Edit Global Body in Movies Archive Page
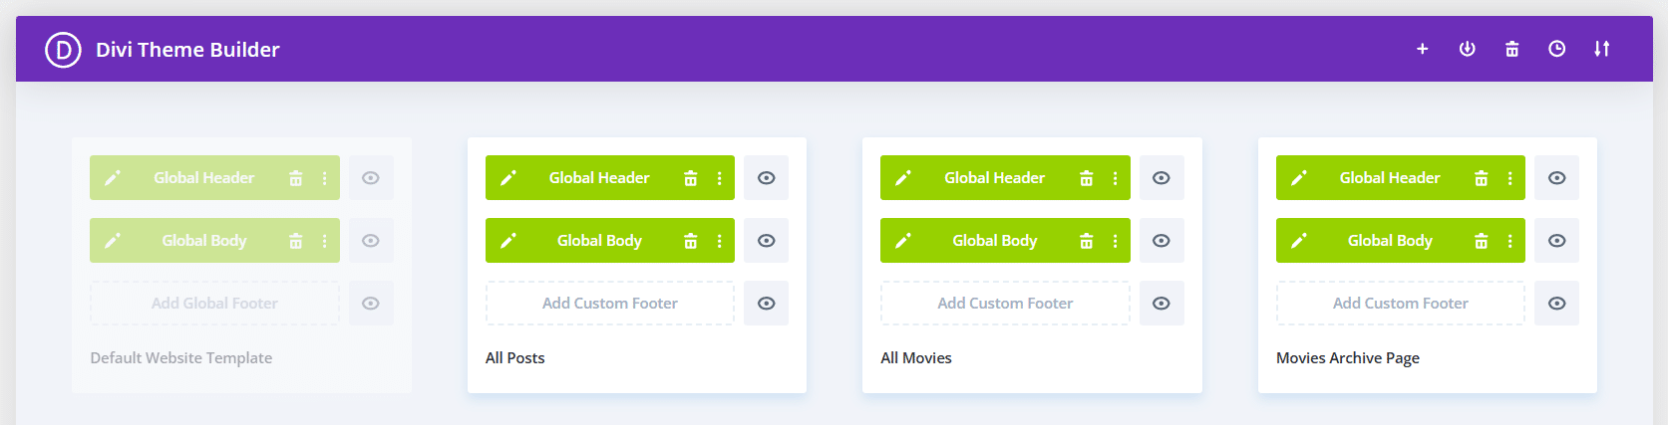 point(1299,241)
